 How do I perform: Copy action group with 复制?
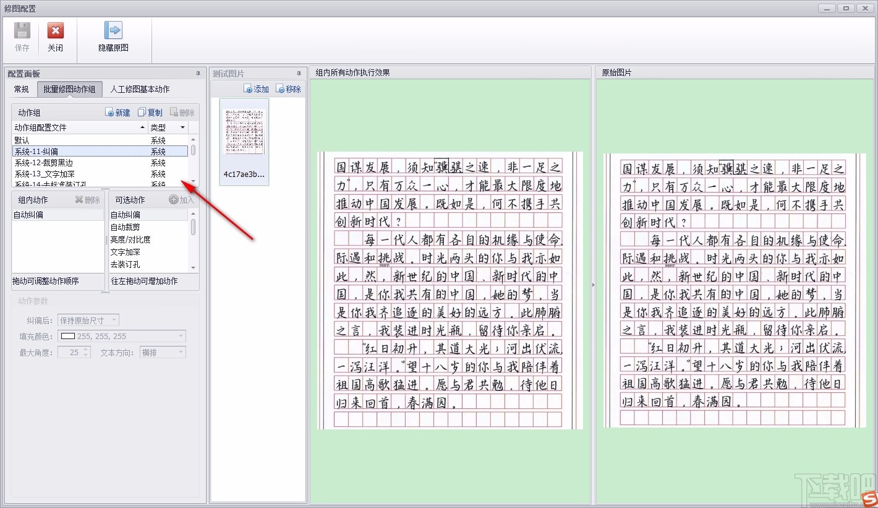[150, 113]
